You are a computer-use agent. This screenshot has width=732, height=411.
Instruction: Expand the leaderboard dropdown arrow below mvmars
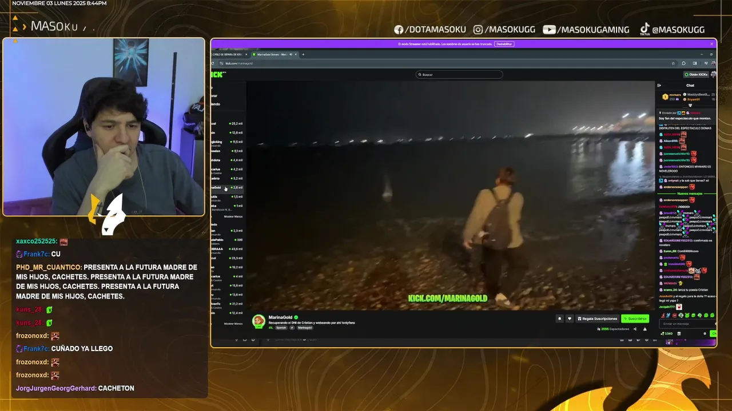pyautogui.click(x=690, y=105)
